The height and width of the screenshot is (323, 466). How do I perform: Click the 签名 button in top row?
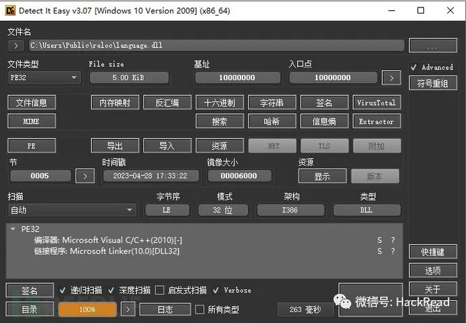pos(324,102)
